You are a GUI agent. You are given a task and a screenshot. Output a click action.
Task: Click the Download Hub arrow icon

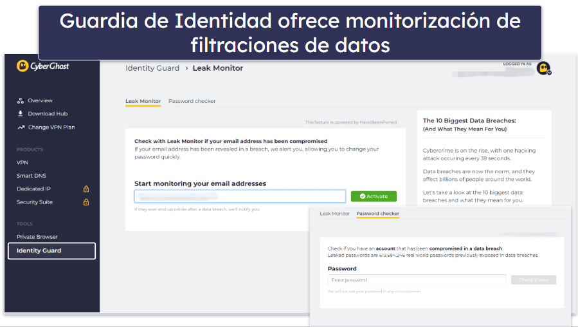pos(21,114)
